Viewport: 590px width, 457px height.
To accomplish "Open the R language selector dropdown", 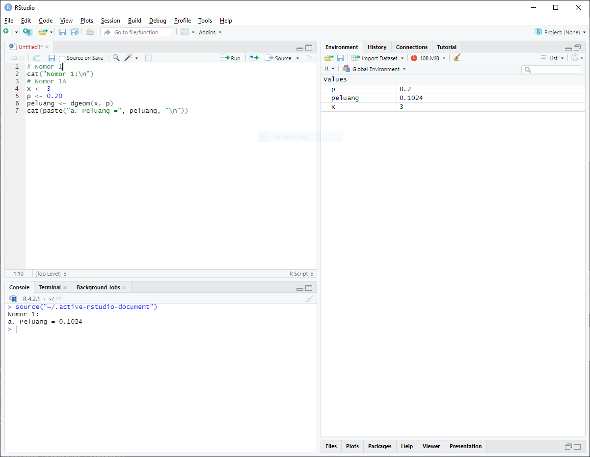I will (329, 69).
